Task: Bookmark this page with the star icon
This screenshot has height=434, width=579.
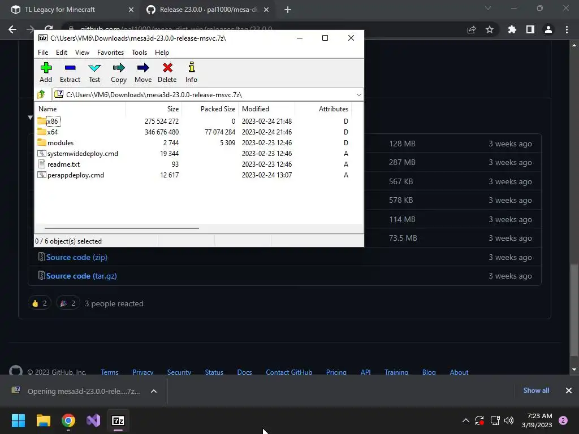Action: 490,29
